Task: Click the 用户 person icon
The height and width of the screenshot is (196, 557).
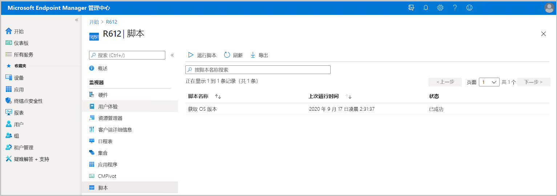Action: 9,124
